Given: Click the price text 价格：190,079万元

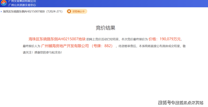Looking at the screenshot, I should click(x=165, y=39).
